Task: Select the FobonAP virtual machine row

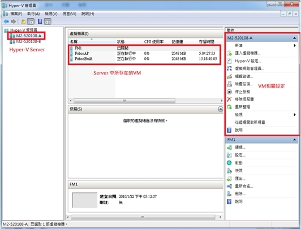Action: (x=144, y=53)
